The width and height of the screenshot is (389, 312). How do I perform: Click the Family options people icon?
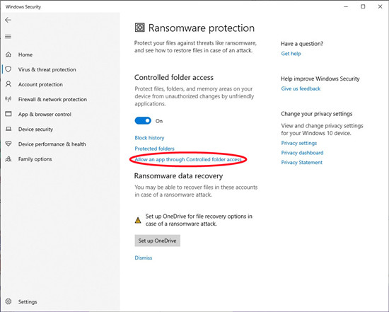(8, 159)
